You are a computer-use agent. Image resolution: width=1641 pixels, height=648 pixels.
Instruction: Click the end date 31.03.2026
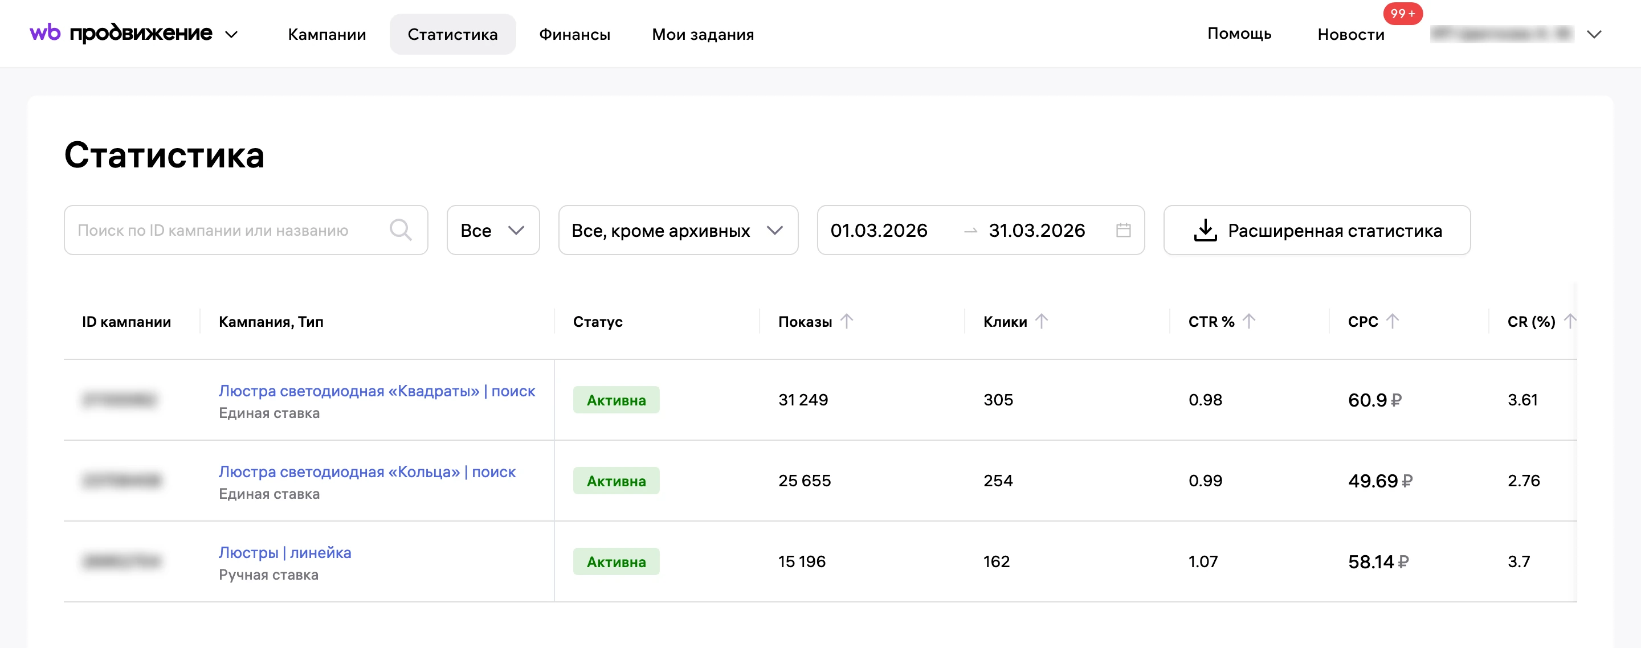1036,231
